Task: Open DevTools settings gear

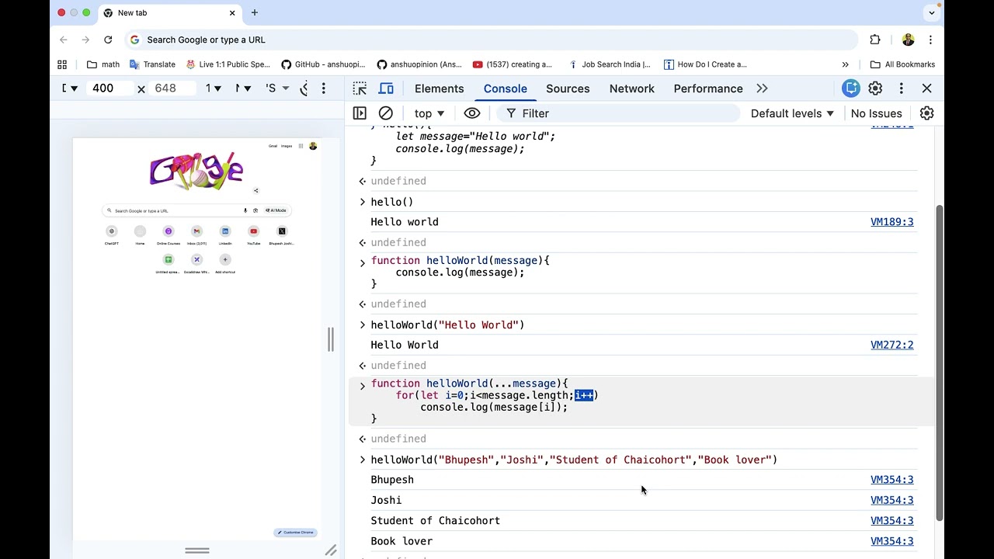Action: 875,89
